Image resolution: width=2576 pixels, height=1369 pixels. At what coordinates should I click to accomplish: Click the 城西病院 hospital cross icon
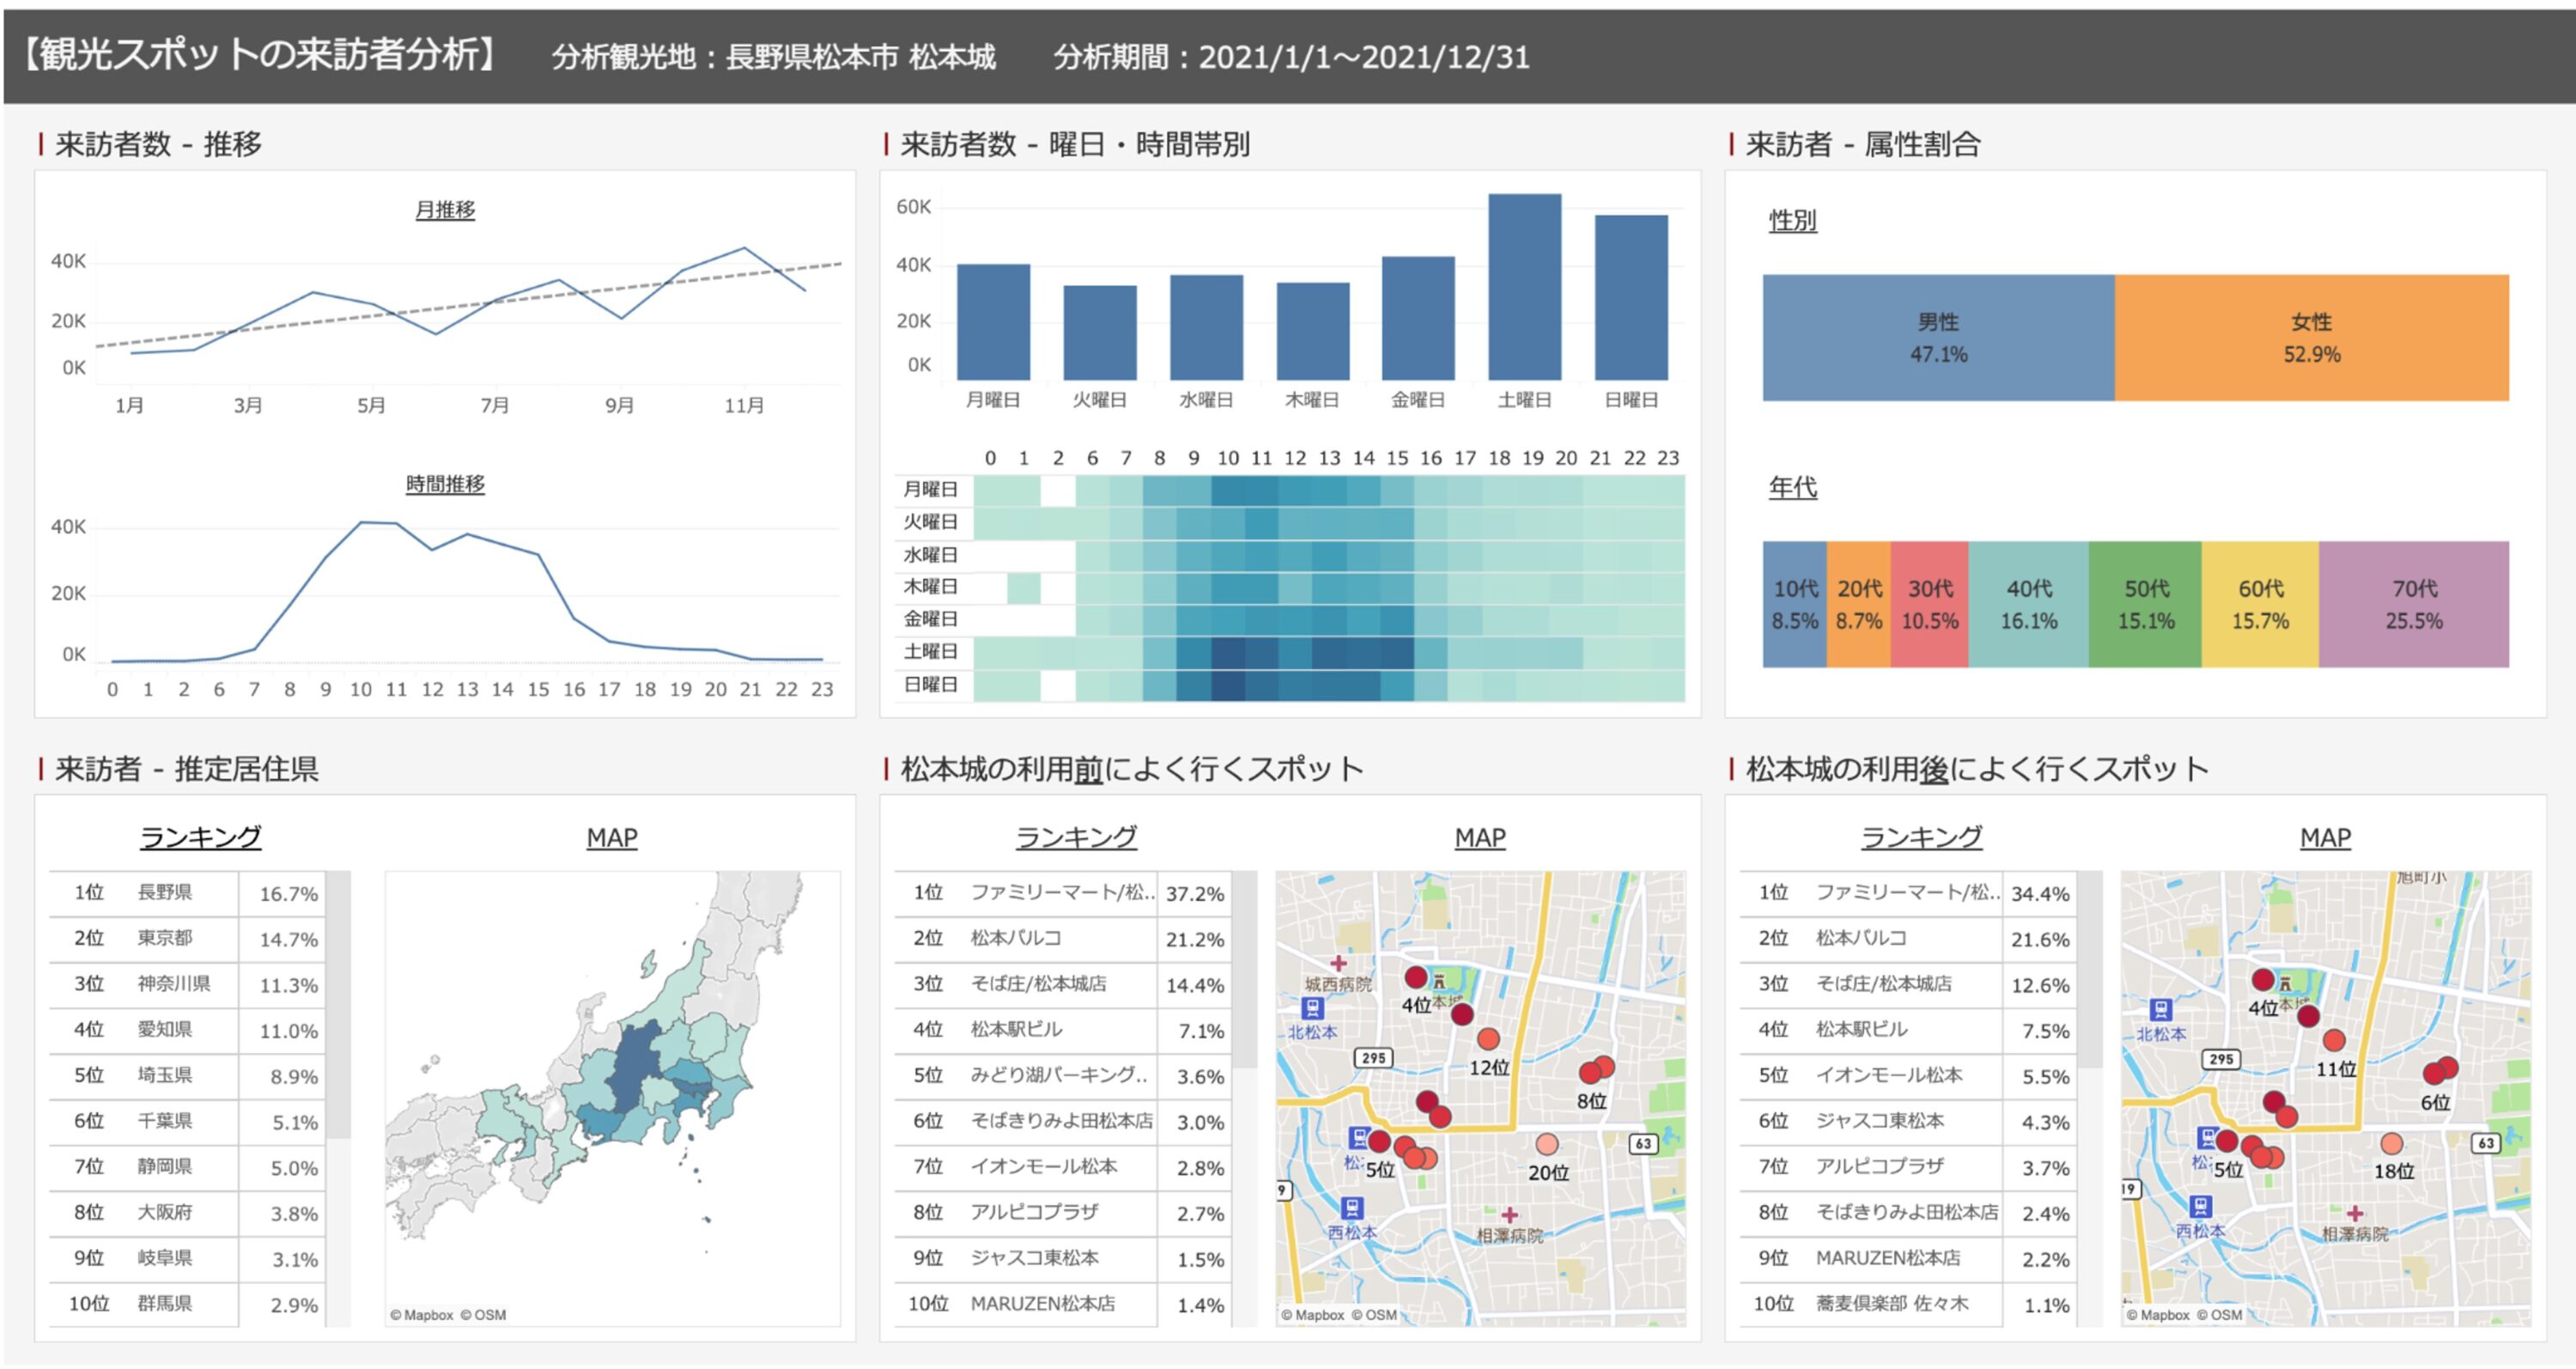pos(1338,963)
